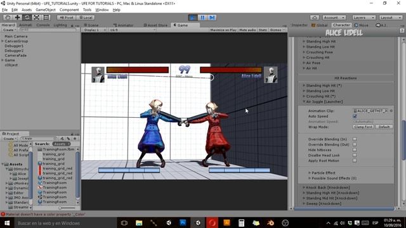Switch to the Console tab
The width and height of the screenshot is (406, 228).
coord(43,25)
